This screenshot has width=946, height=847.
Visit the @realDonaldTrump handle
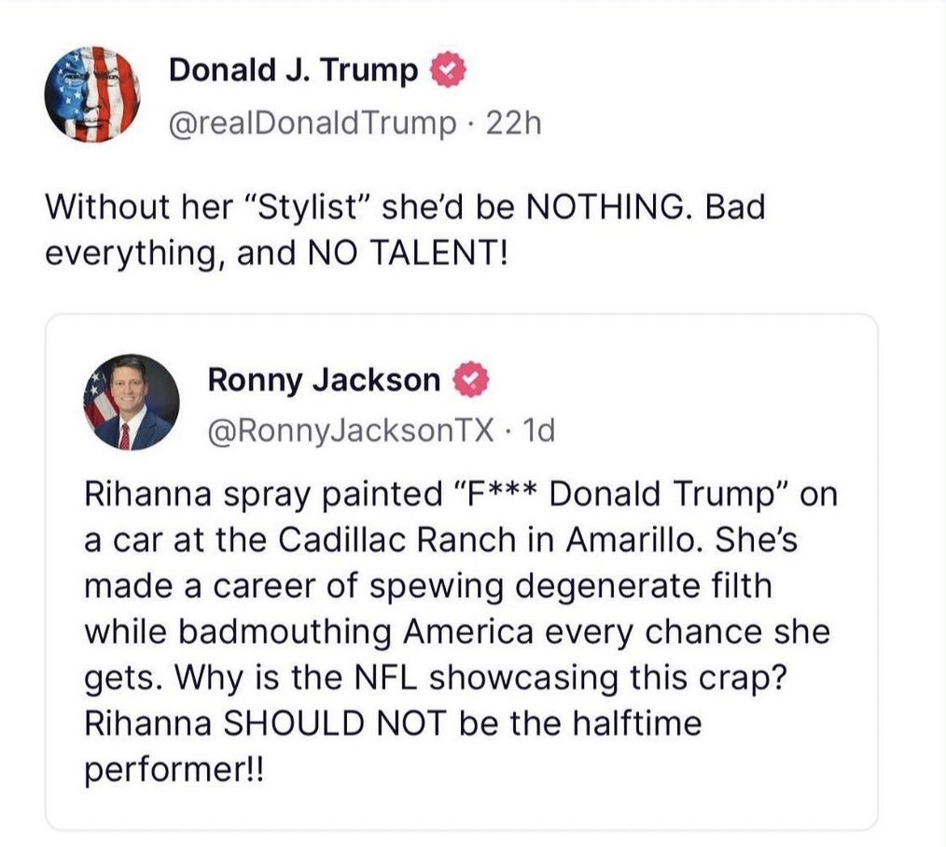click(313, 124)
